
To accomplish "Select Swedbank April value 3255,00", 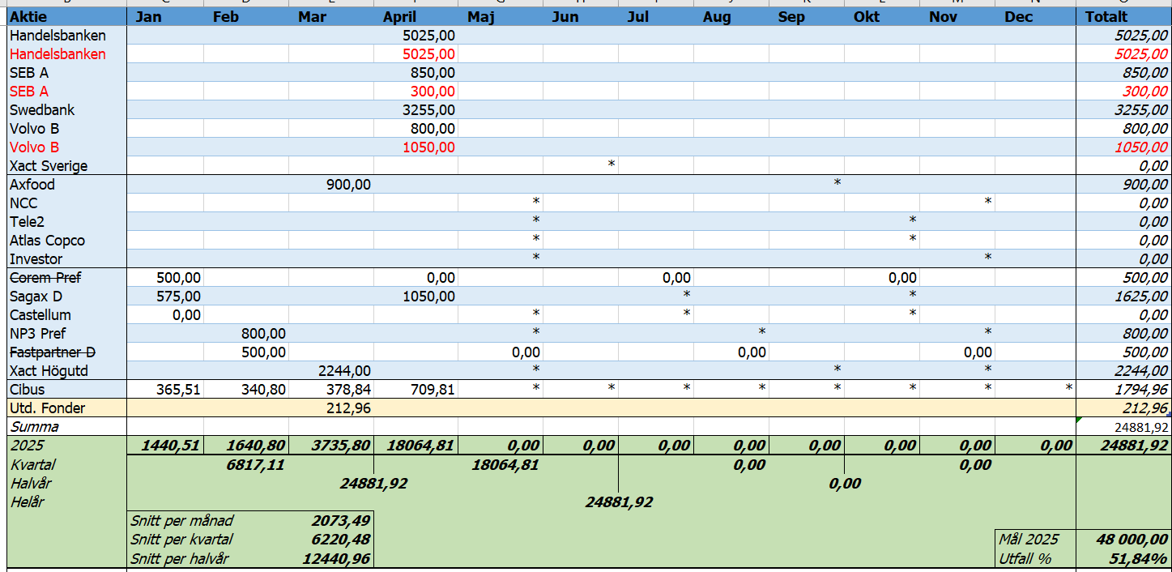I will coord(428,110).
